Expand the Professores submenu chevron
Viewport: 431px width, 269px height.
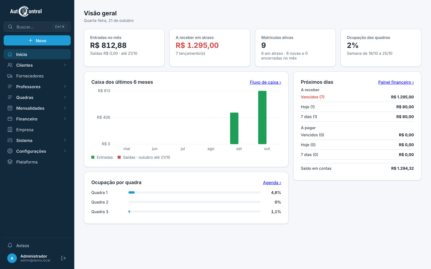[x=65, y=87]
